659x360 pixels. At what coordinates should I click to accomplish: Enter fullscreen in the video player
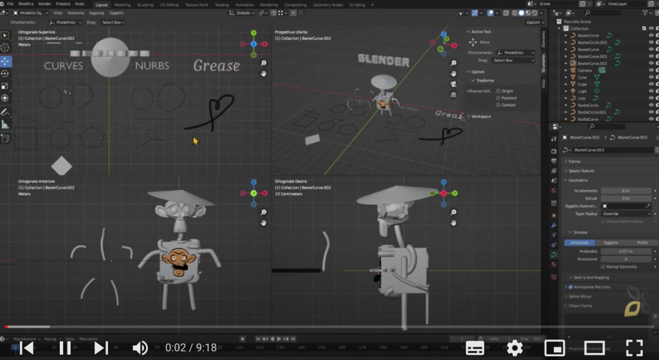click(x=634, y=348)
